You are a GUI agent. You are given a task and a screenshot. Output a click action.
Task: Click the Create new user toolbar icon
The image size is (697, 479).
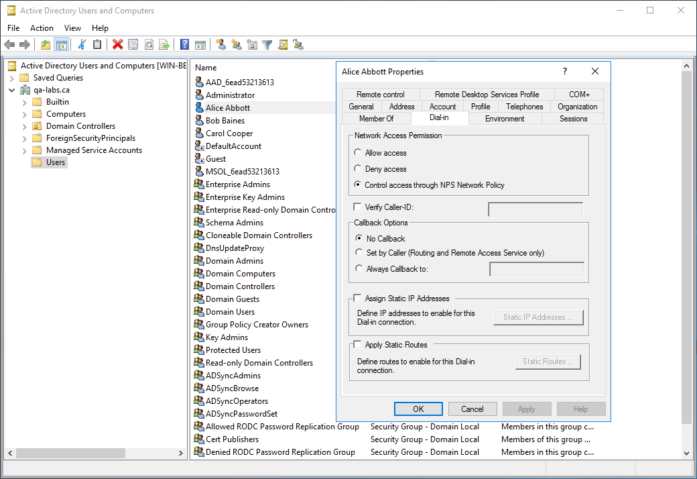coord(221,45)
